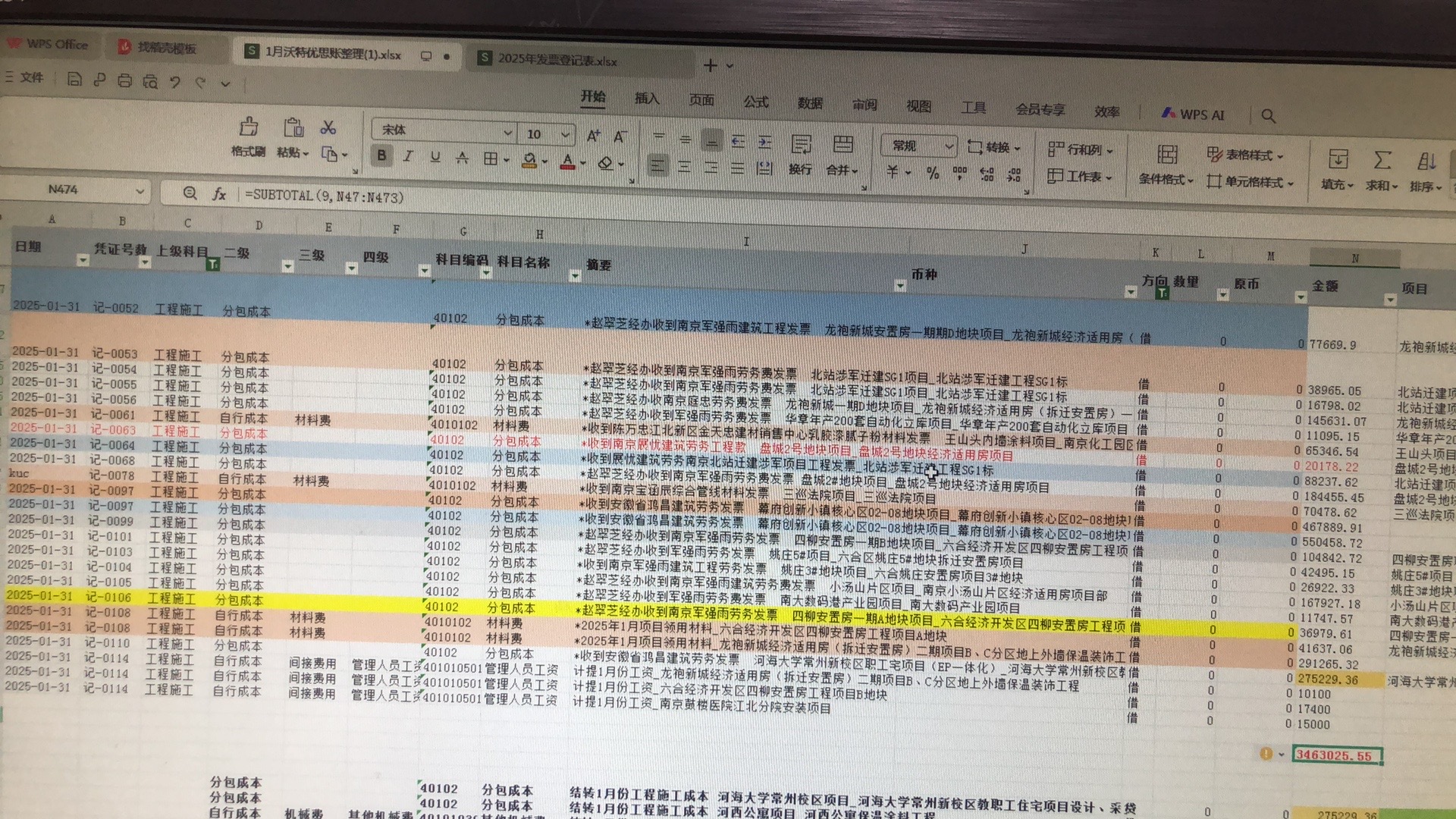Click the thousands separator (000) icon
Viewport: 1456px width, 819px height.
point(960,174)
